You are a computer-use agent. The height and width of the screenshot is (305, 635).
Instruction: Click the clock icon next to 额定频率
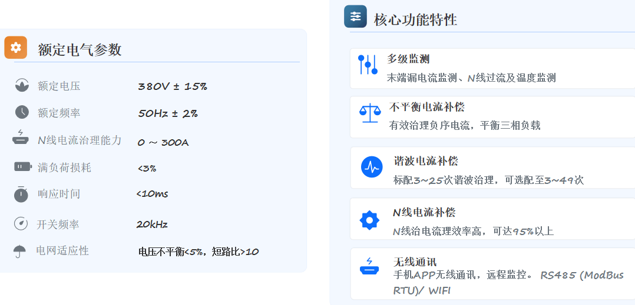22,112
